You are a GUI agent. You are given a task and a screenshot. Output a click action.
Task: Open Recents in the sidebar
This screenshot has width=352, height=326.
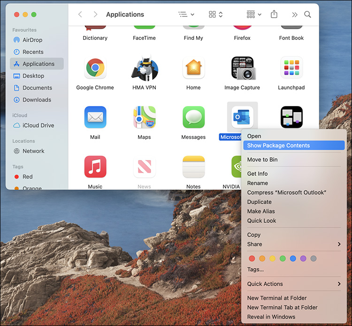37,52
